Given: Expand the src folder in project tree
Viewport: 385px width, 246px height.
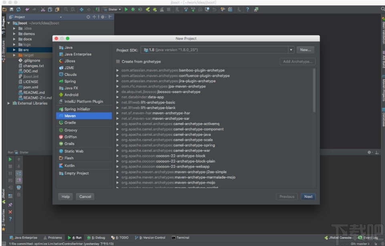Looking at the screenshot, I should point(14,50).
